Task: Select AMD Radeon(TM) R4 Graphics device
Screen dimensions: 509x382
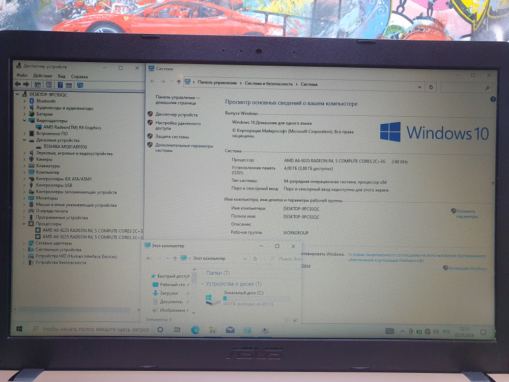Action: tap(72, 128)
